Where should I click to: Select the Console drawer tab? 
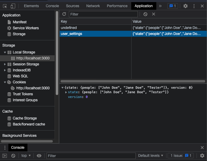point(18,148)
